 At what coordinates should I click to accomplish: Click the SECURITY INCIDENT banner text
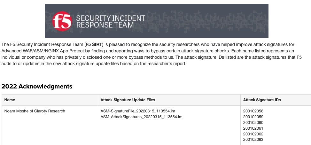point(110,18)
